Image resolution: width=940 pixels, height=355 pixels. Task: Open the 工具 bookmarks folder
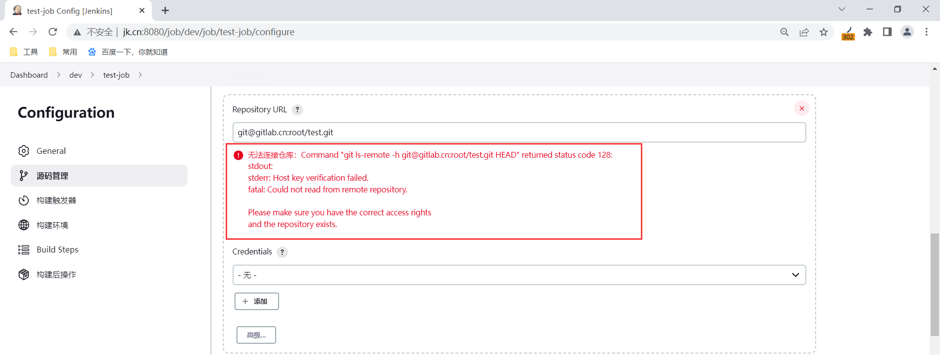tap(23, 52)
